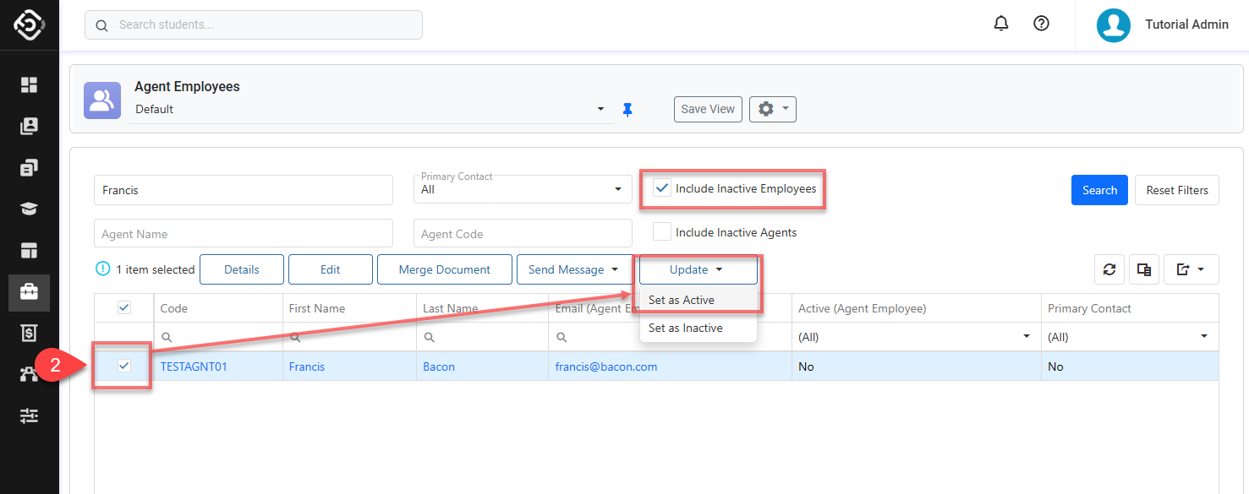This screenshot has width=1249, height=494.
Task: Open the help question mark icon
Action: (x=1041, y=24)
